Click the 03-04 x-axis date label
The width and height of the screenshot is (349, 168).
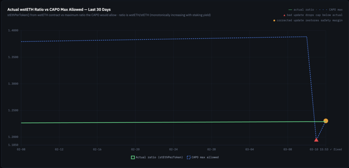pos(249,149)
